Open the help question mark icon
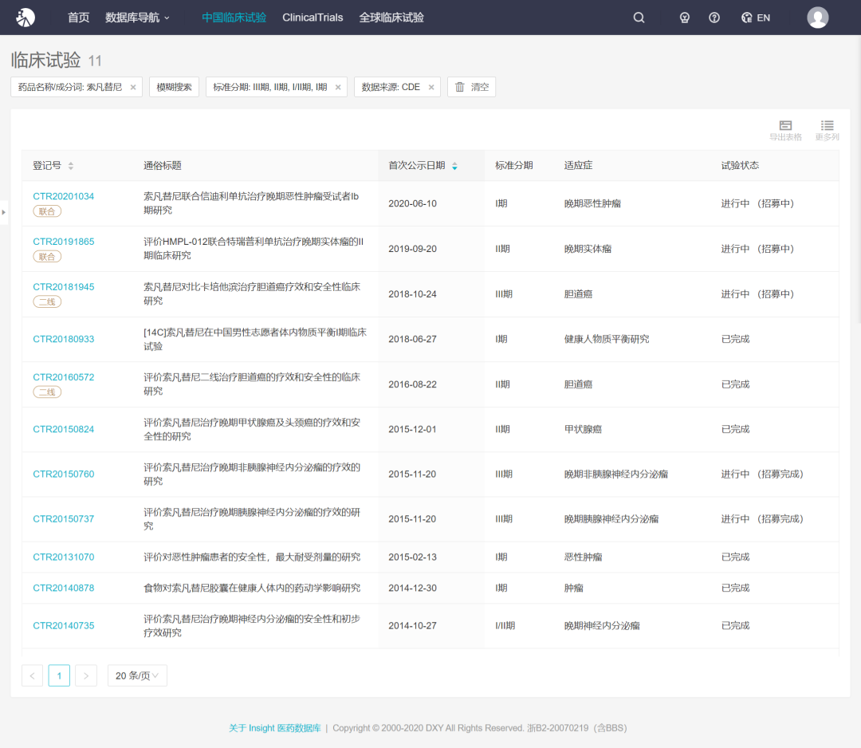 pos(714,18)
